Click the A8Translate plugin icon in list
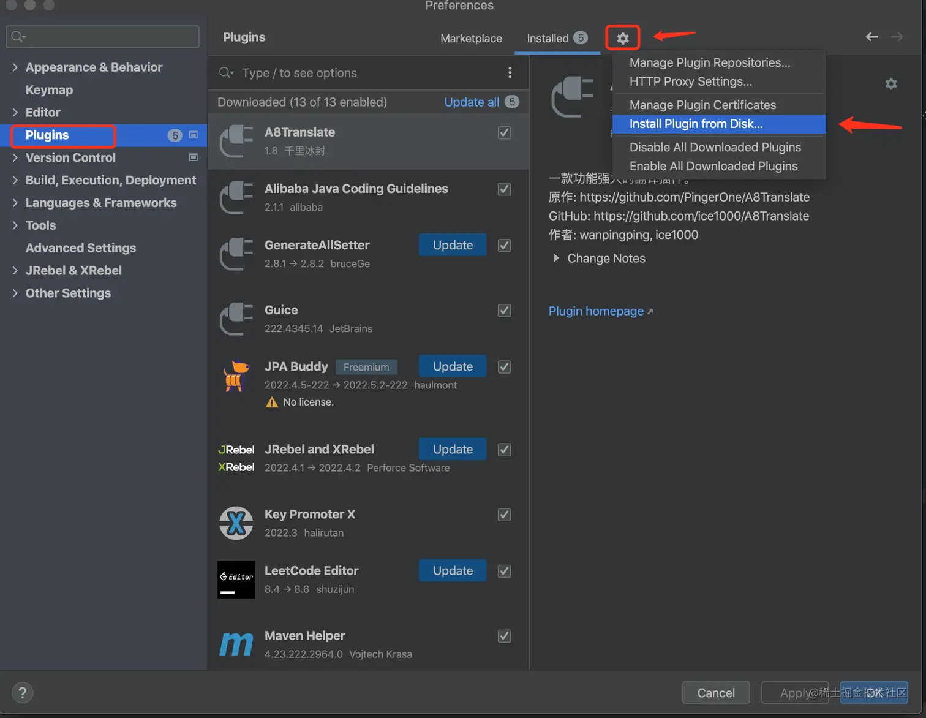 236,142
